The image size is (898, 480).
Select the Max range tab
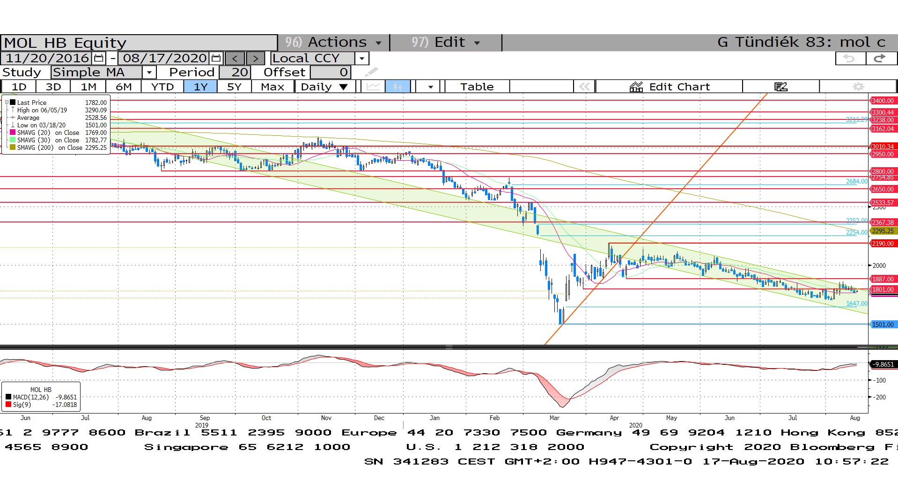272,87
